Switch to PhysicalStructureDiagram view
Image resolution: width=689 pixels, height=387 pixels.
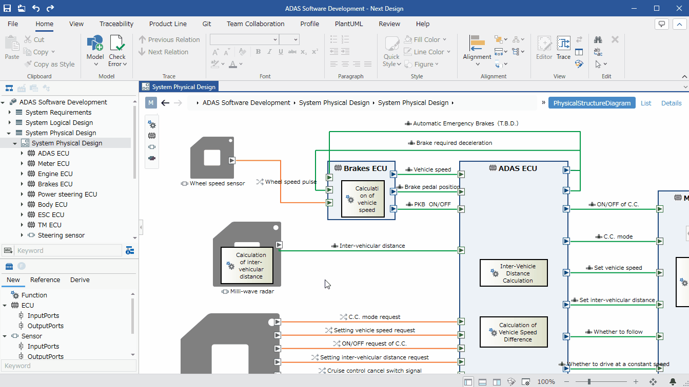pyautogui.click(x=592, y=103)
